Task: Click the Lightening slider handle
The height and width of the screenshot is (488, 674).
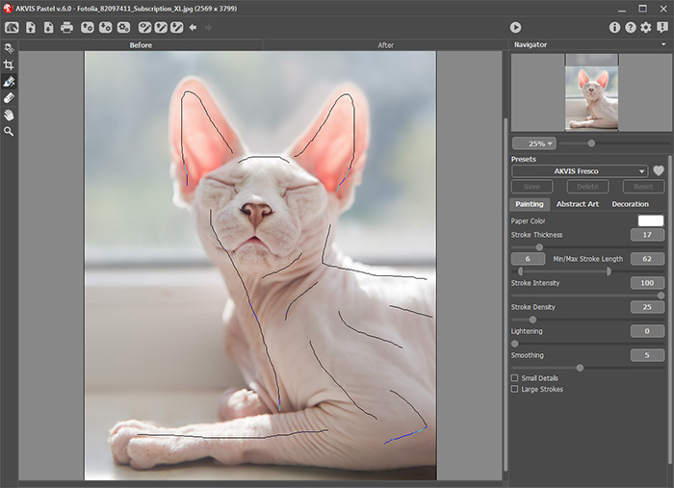Action: click(x=514, y=344)
